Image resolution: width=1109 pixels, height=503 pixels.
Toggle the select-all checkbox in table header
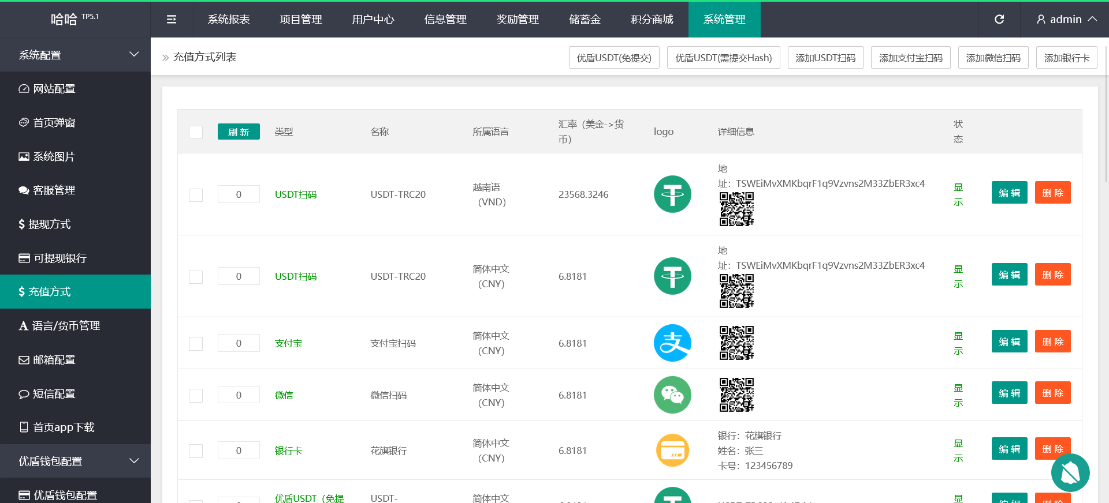pyautogui.click(x=196, y=132)
